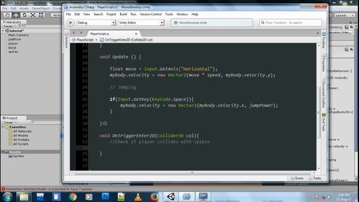359x202 pixels.
Task: Open the Unit Tests side pad
Action: point(324,122)
